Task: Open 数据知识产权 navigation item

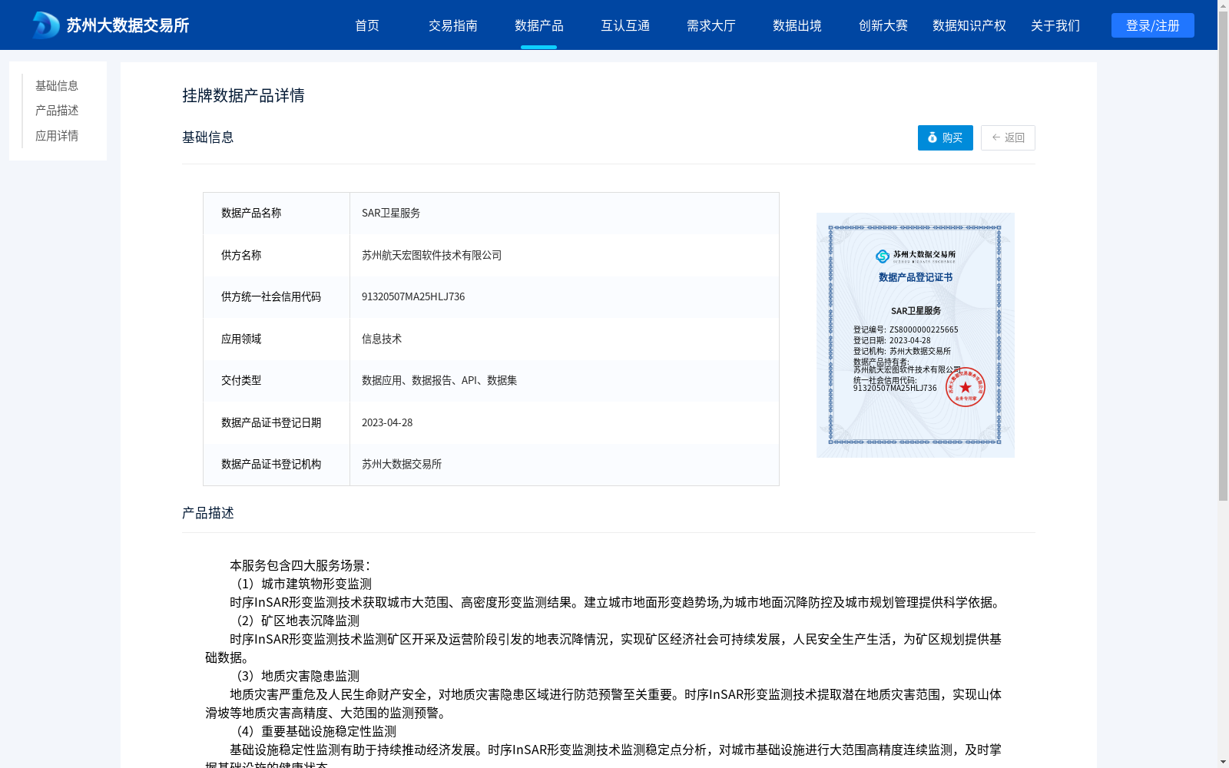Action: point(969,25)
